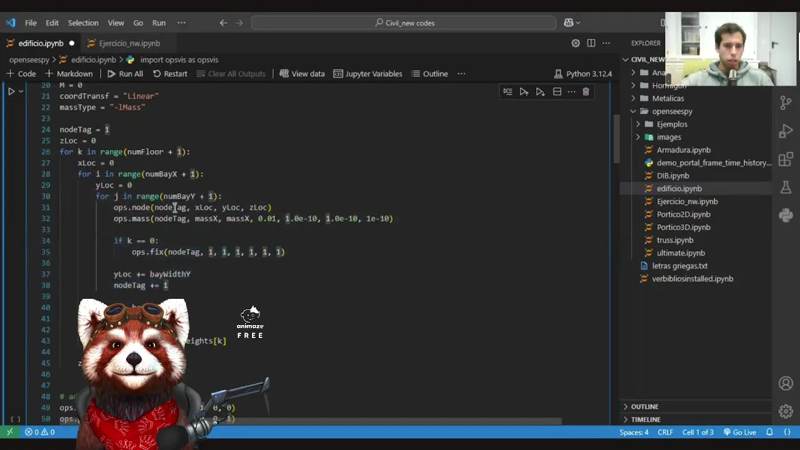
Task: Click the Civil_new codes search box
Action: tap(404, 23)
